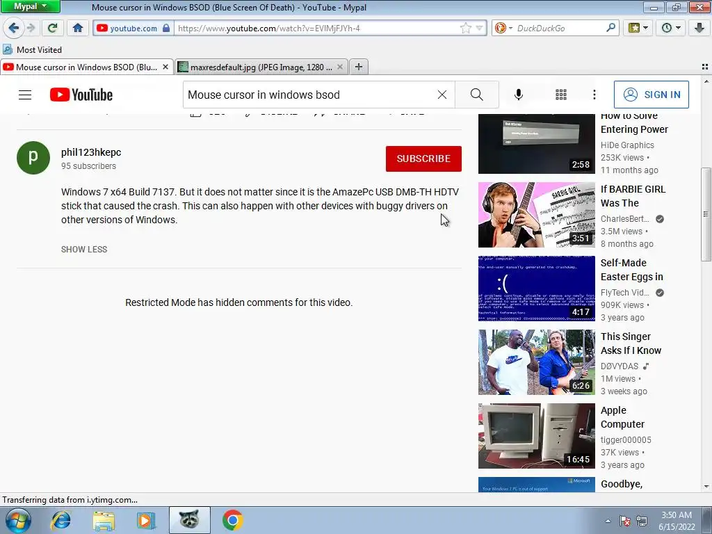
Task: Close the maxresdefault.jpg tab
Action: [339, 67]
